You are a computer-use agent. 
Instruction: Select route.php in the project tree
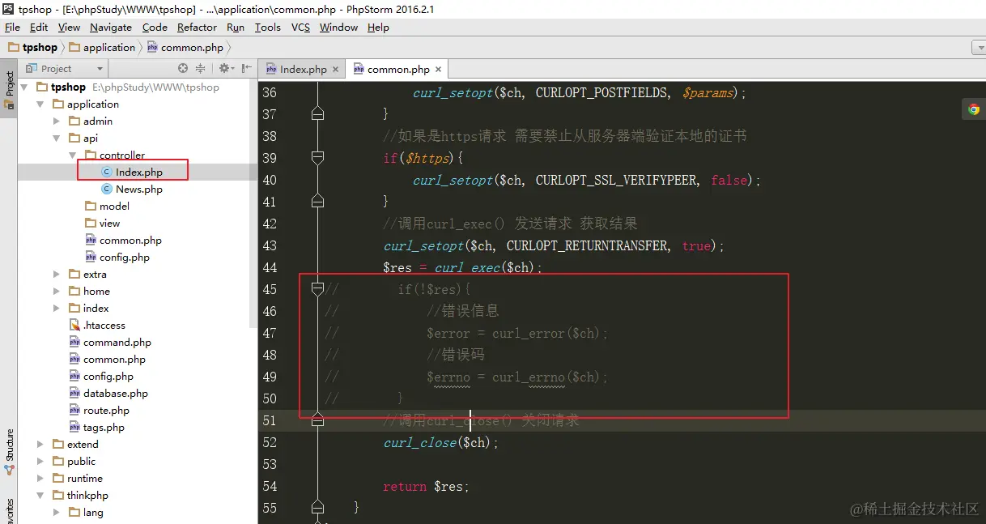click(100, 411)
